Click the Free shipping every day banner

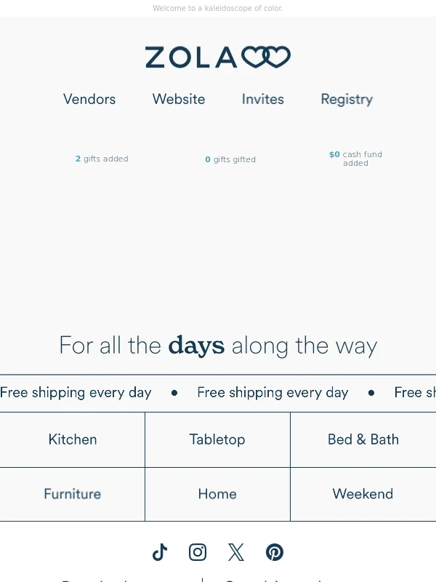pos(218,393)
